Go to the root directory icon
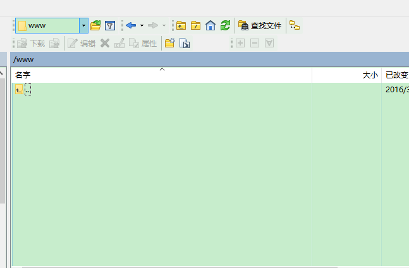Image resolution: width=409 pixels, height=268 pixels. [x=196, y=26]
